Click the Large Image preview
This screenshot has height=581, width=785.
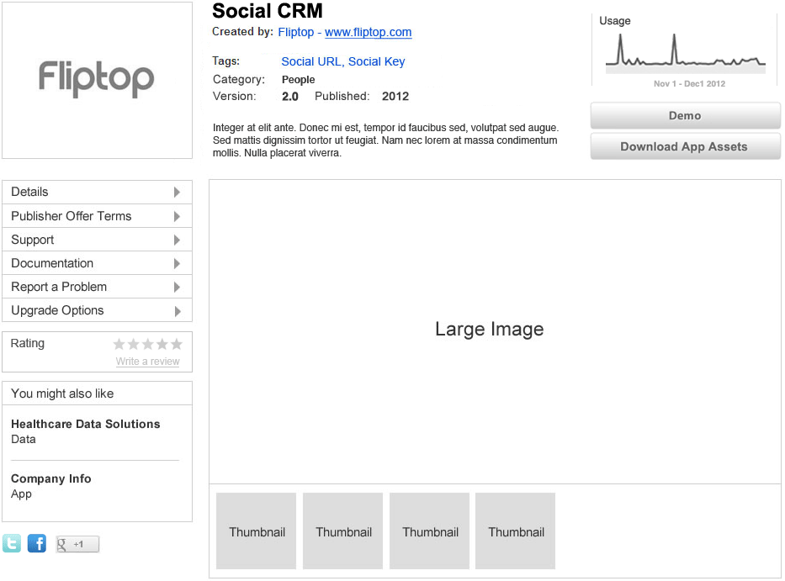(495, 332)
